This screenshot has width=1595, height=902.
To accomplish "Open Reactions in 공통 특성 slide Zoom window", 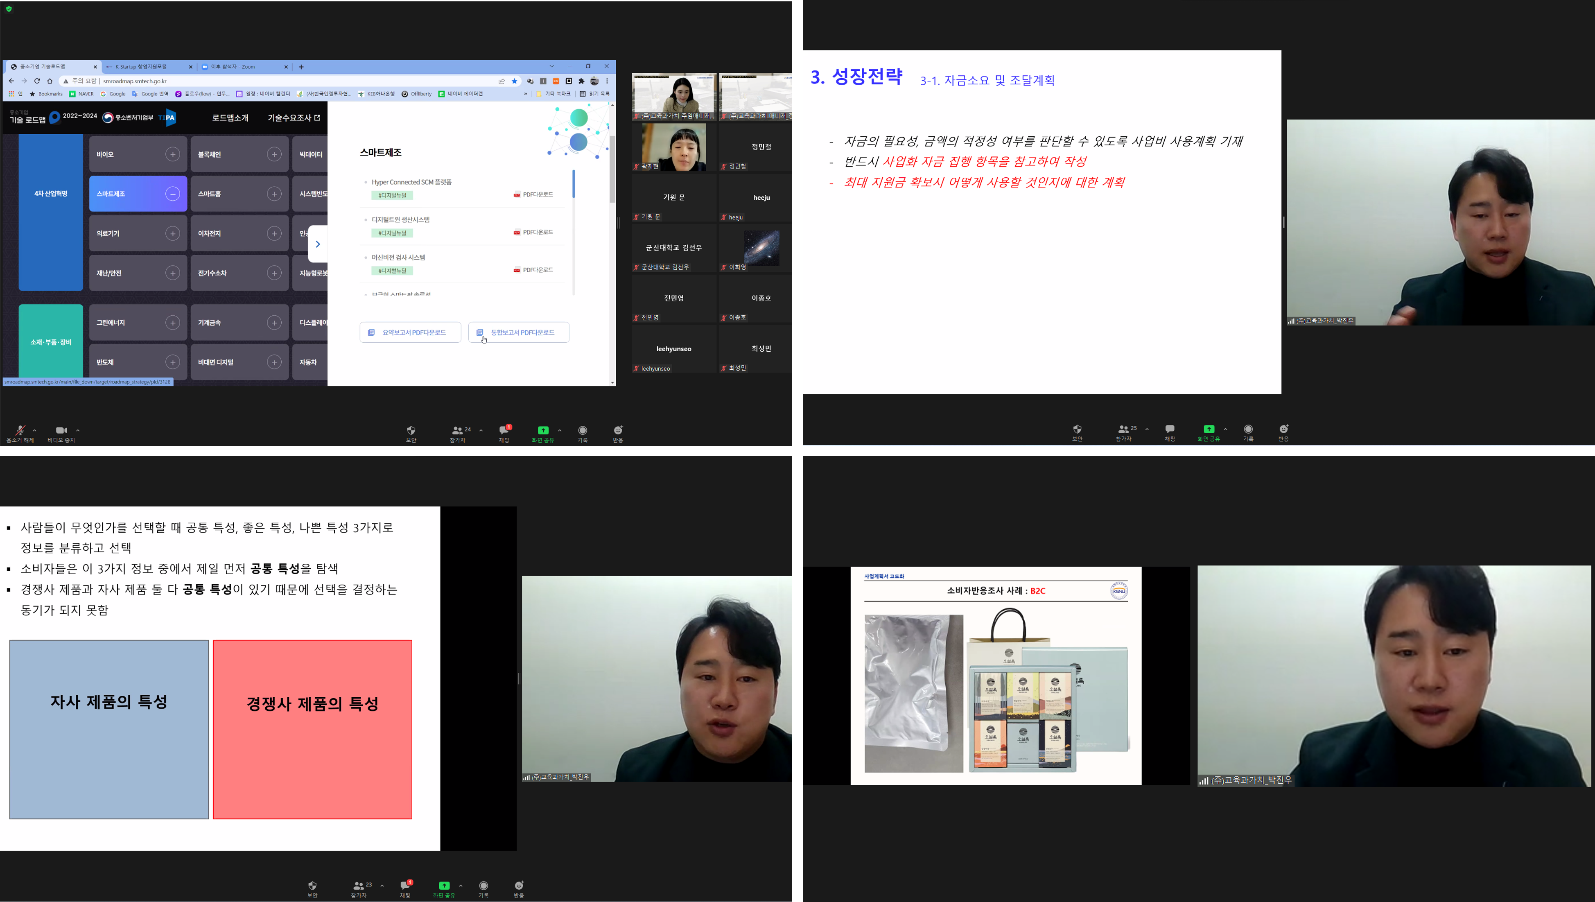I will click(x=518, y=889).
